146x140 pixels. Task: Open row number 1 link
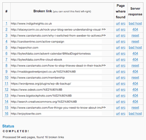pyautogui.click(x=6, y=23)
